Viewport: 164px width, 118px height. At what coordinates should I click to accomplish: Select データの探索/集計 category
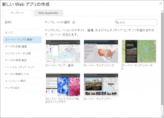pyautogui.click(x=22, y=60)
